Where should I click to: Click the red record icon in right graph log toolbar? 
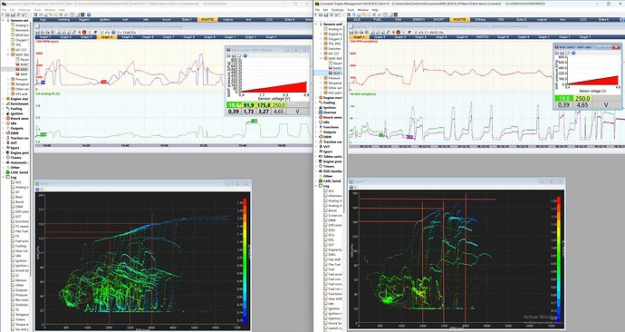(399, 32)
